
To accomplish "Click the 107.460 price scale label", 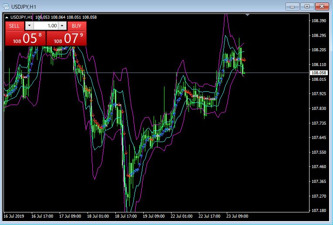I will point(319,166).
